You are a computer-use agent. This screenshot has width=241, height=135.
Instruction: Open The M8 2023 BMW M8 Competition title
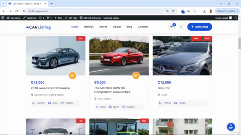(x=112, y=90)
